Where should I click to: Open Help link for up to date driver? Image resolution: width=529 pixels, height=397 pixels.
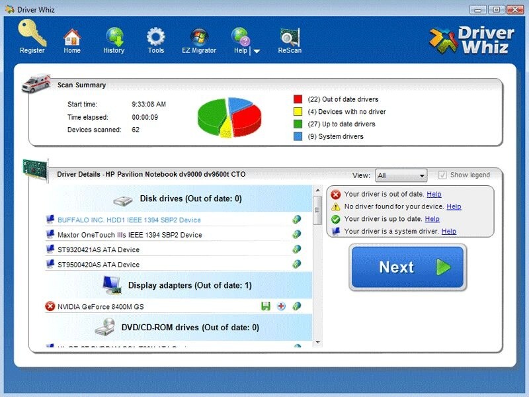(432, 219)
